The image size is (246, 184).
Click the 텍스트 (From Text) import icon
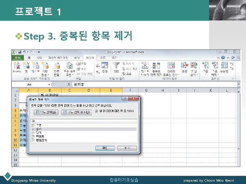point(36,65)
